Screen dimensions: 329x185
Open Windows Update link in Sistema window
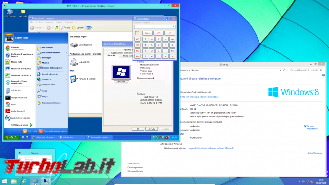tap(135, 171)
